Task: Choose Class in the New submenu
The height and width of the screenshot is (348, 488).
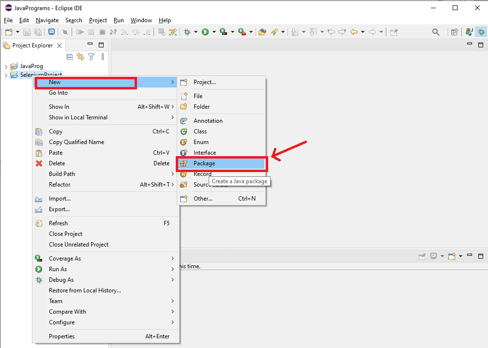Action: [x=200, y=131]
